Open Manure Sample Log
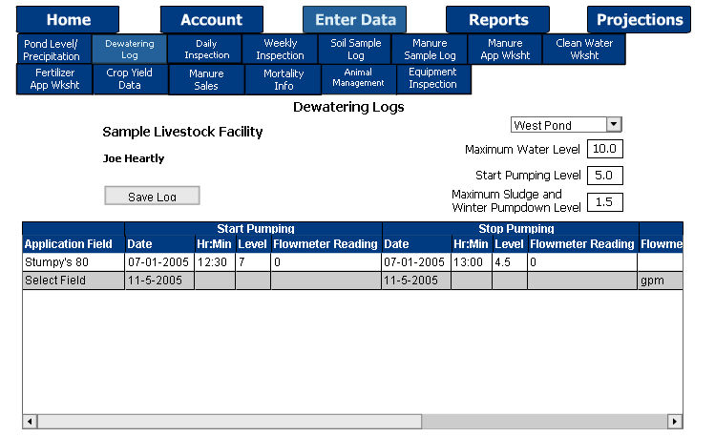The image size is (715, 437). (x=430, y=50)
